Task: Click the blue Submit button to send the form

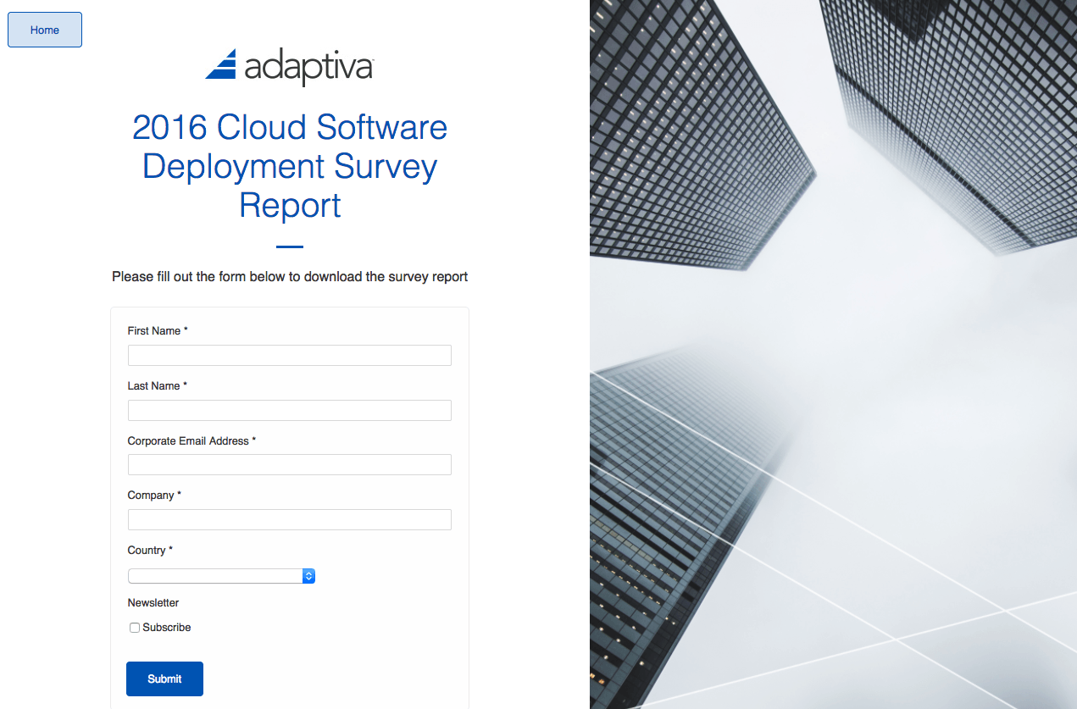Action: tap(164, 679)
